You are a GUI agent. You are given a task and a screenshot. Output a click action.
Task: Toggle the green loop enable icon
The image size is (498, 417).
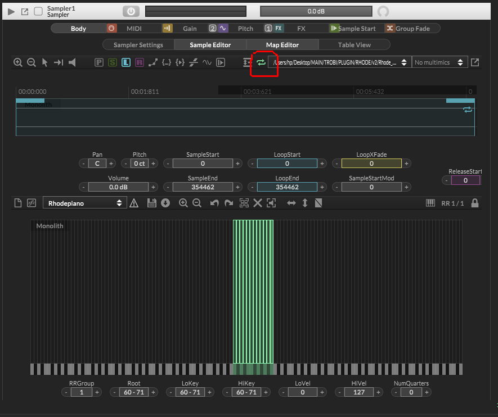261,62
